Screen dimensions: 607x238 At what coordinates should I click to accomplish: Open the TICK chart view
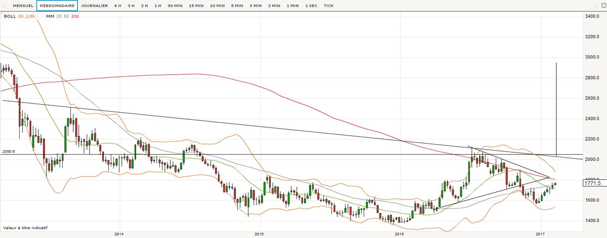[x=329, y=6]
